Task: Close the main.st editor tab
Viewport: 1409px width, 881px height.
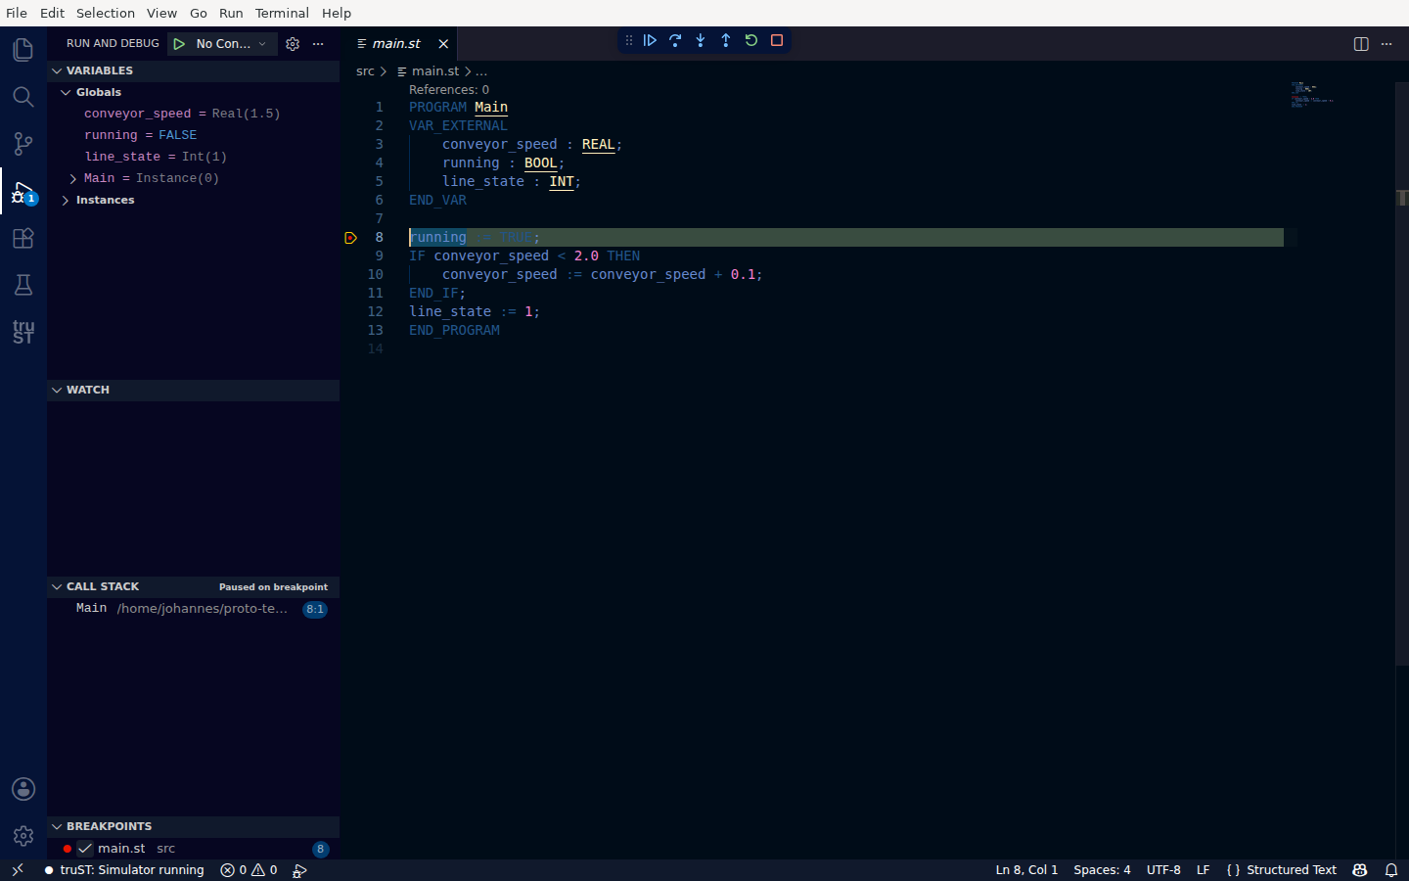Action: click(x=443, y=44)
